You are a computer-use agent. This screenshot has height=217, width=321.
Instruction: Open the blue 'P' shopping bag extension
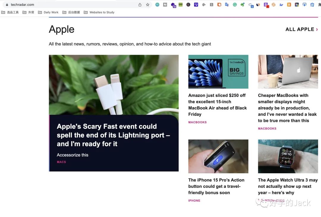pyautogui.click(x=312, y=4)
